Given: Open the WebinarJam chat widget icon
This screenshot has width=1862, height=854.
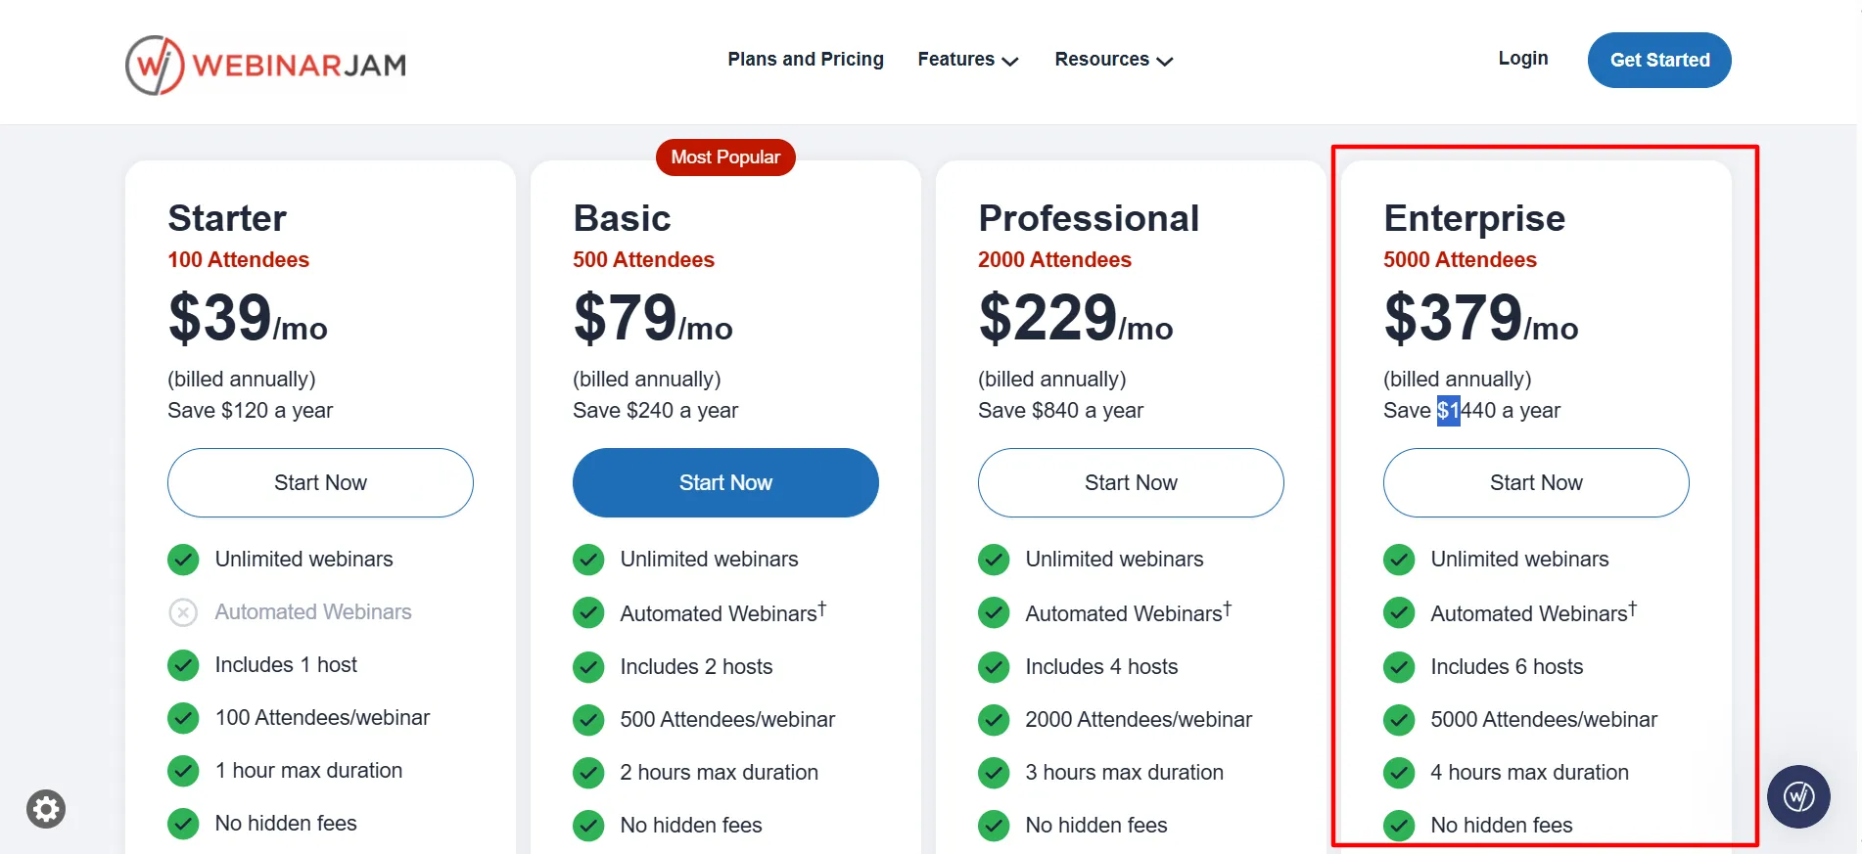Looking at the screenshot, I should click(x=1798, y=796).
